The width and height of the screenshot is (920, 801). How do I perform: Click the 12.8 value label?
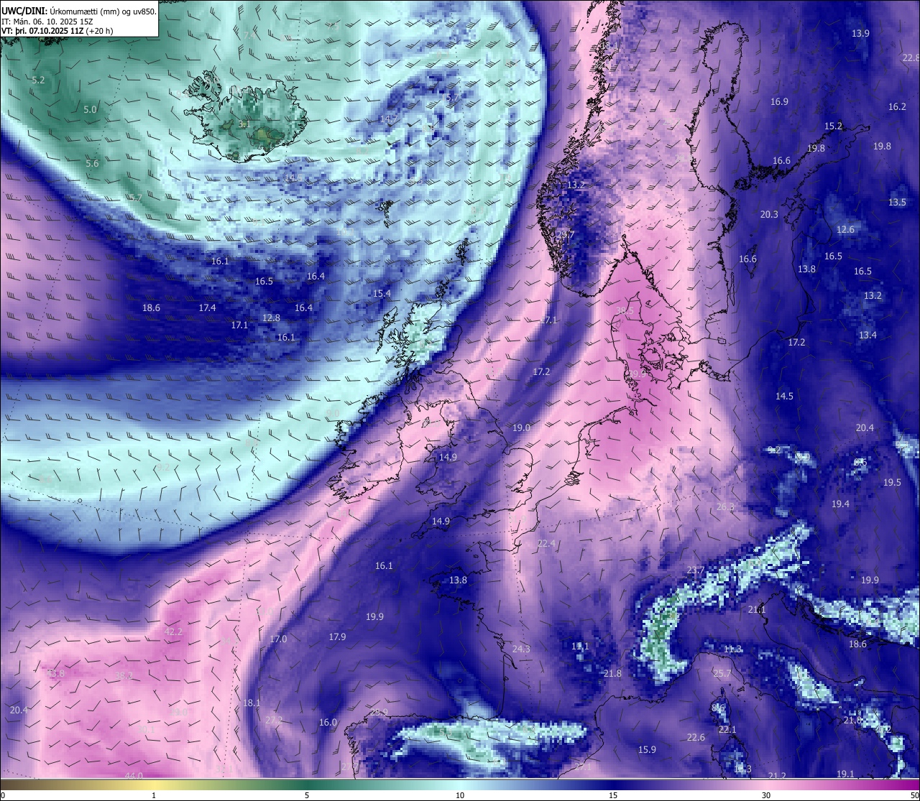coord(271,318)
